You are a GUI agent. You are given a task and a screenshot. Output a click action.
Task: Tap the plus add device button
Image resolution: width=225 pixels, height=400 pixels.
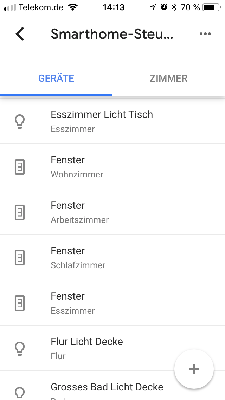pyautogui.click(x=194, y=369)
